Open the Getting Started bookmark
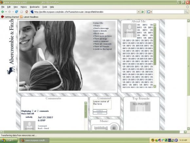The height and width of the screenshot is (143, 190). (10, 17)
